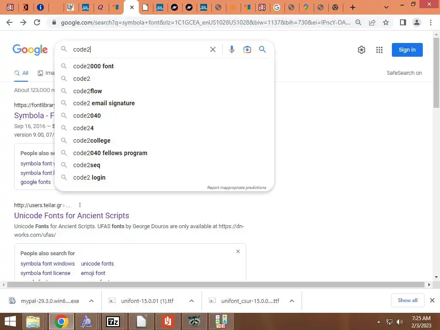The width and height of the screenshot is (440, 330).
Task: Expand options for the unifont-15.0.01 (1).ttf download
Action: 192,301
